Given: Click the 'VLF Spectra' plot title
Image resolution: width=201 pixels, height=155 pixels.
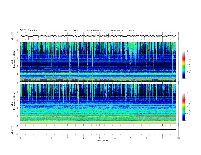Looking at the screenshot, I should coord(29,30).
